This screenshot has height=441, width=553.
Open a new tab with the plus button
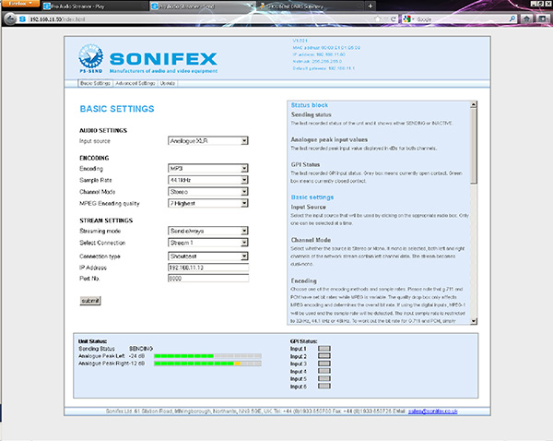coord(370,6)
